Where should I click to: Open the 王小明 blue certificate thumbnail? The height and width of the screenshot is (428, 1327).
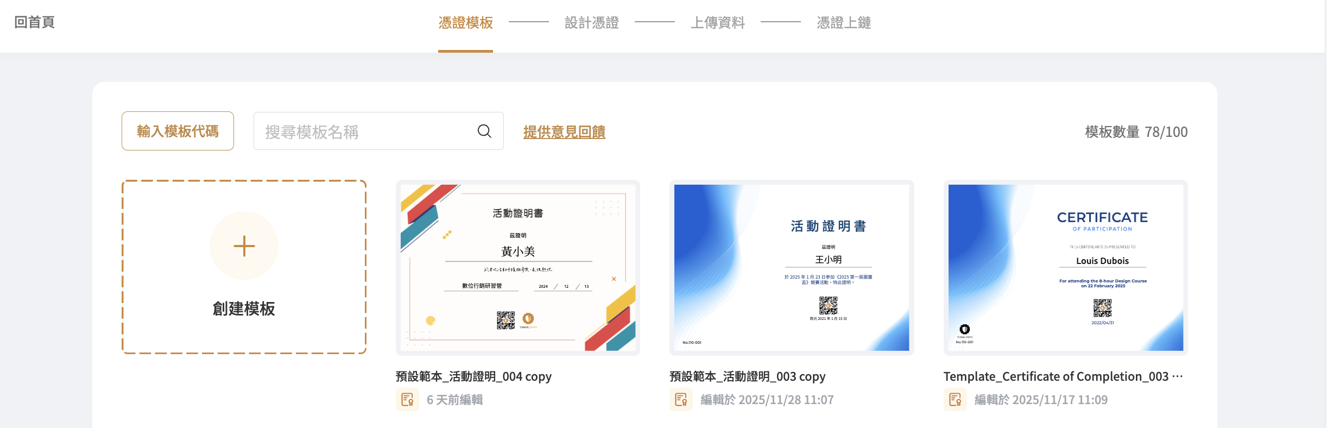click(x=791, y=267)
